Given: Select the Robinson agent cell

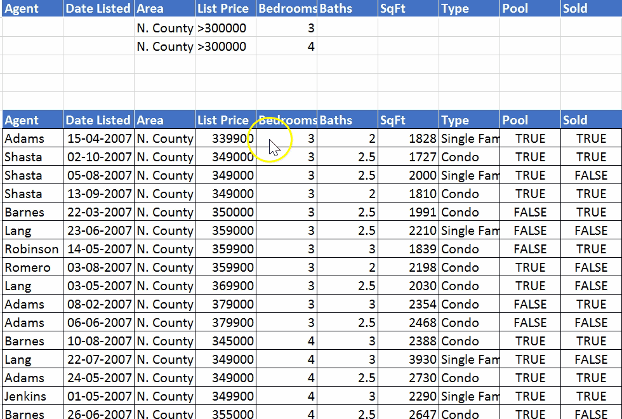Looking at the screenshot, I should [x=32, y=249].
